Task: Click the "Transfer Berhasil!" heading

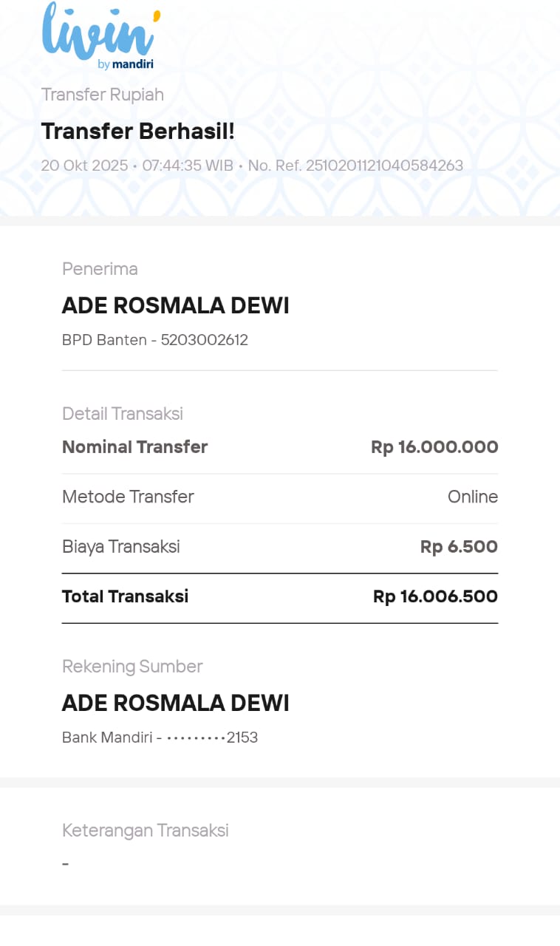Action: coord(137,132)
